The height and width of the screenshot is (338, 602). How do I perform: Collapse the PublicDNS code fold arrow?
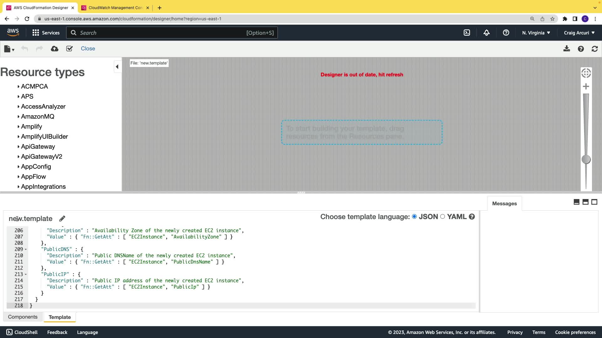[26, 249]
